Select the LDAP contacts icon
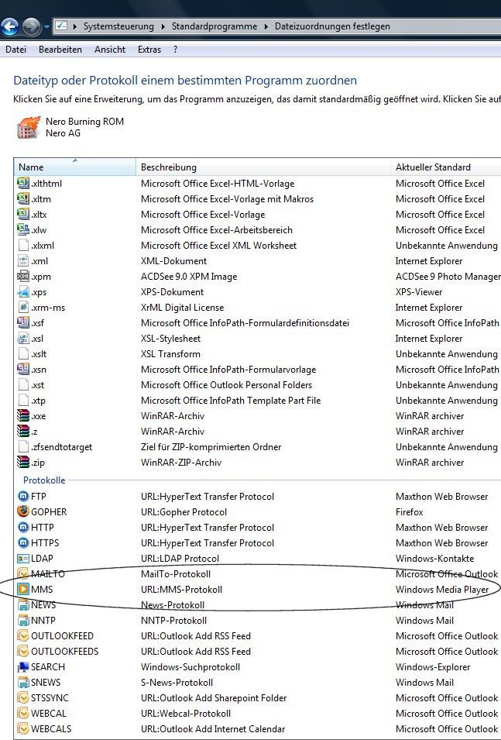The image size is (501, 740). point(23,559)
